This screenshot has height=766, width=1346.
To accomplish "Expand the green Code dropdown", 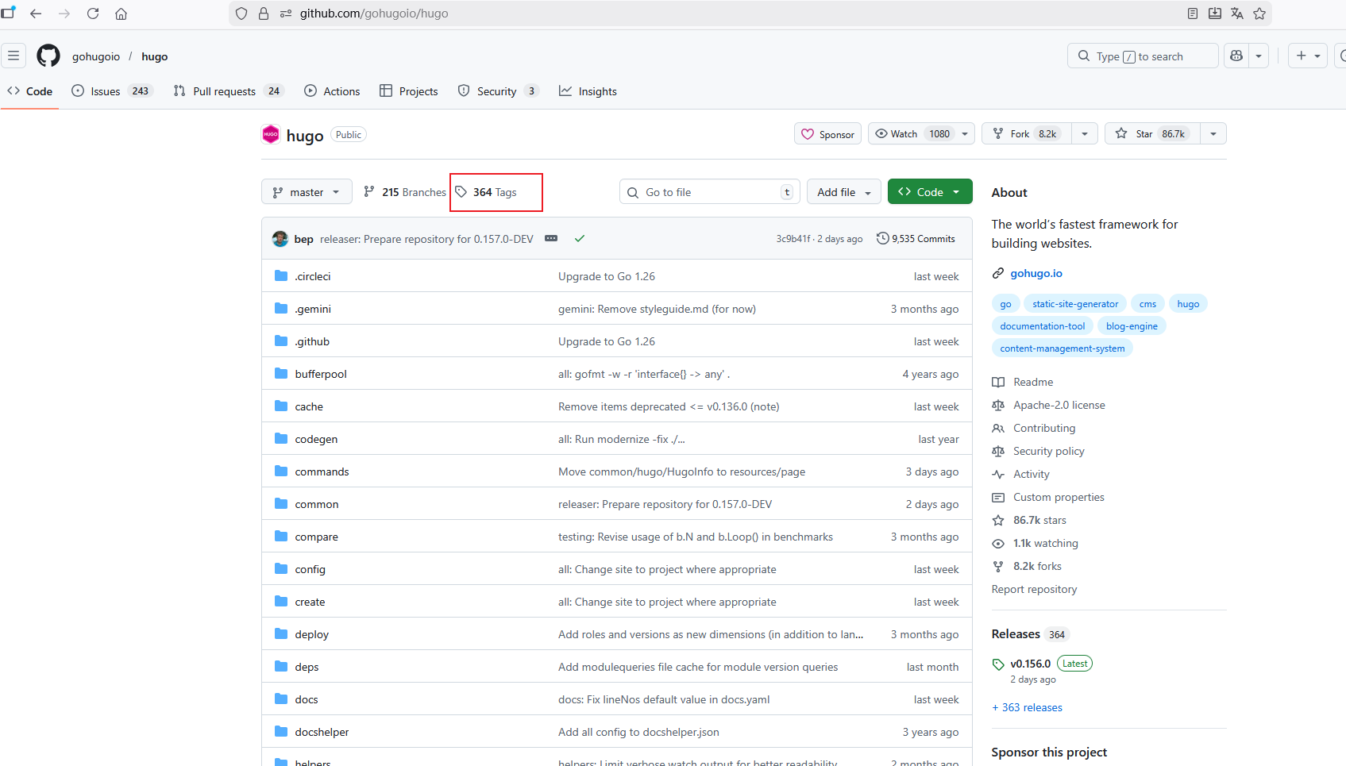I will tap(930, 192).
